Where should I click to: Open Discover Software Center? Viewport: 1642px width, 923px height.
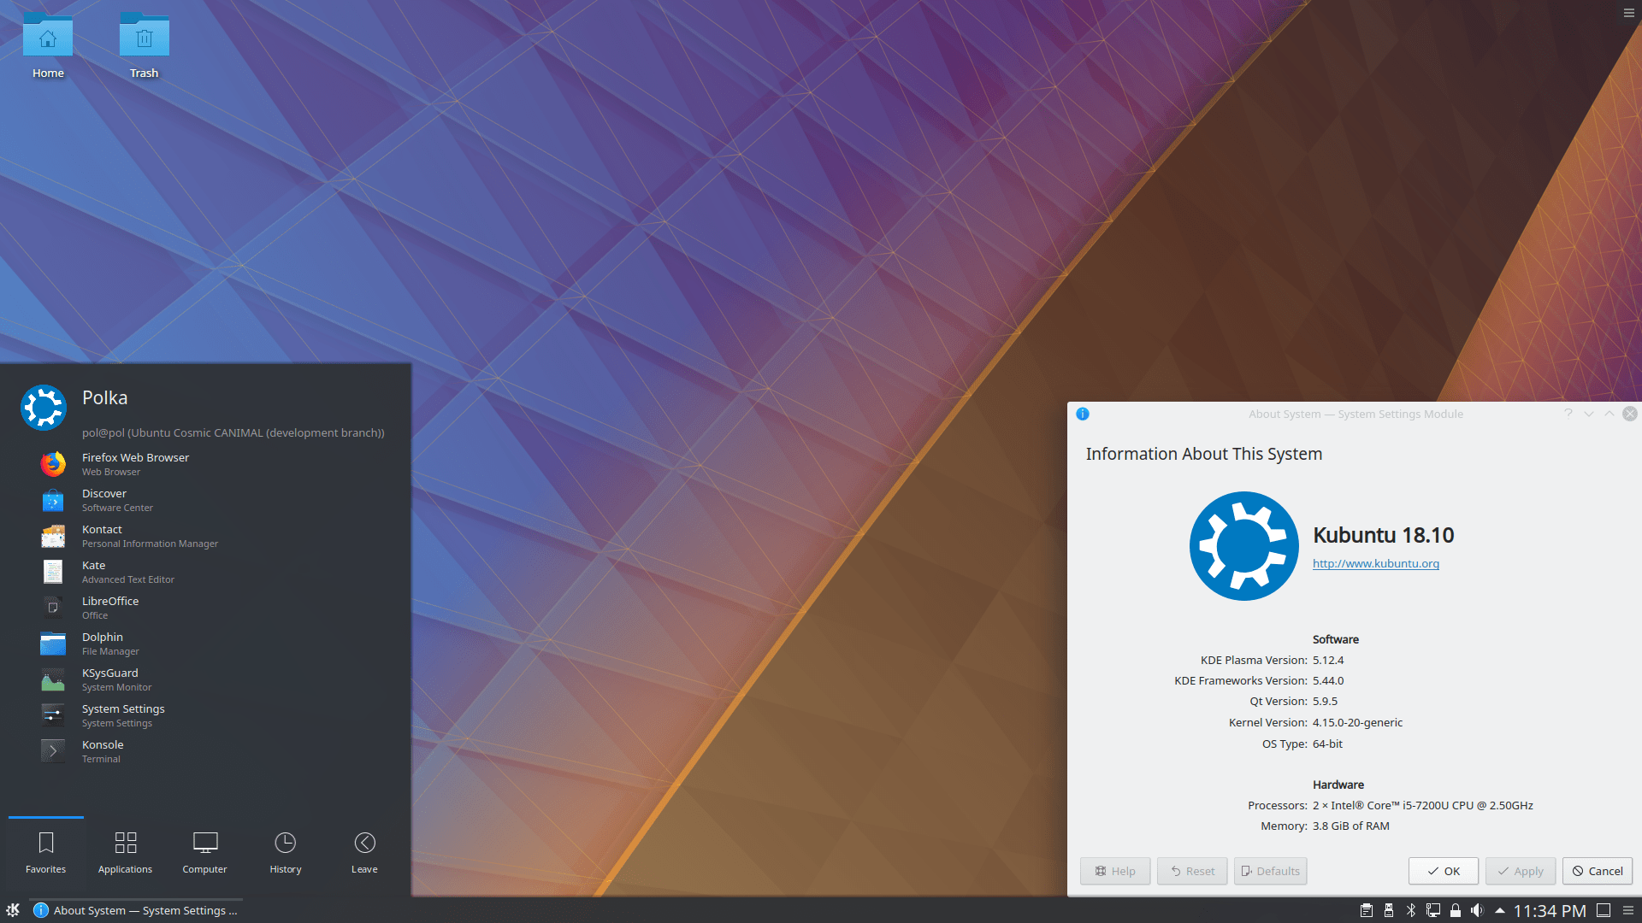click(205, 500)
